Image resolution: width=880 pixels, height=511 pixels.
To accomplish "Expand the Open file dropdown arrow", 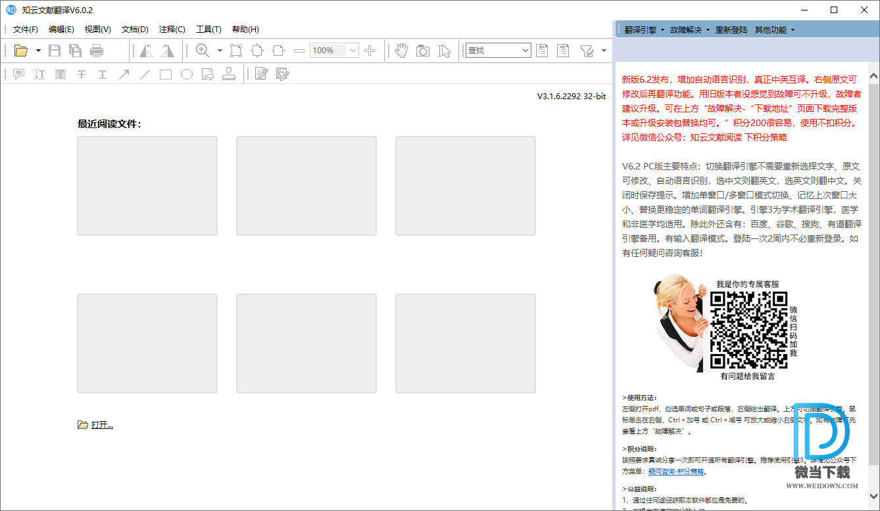I will 38,51.
